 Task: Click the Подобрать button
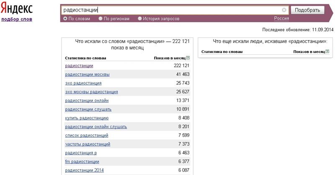[307, 10]
